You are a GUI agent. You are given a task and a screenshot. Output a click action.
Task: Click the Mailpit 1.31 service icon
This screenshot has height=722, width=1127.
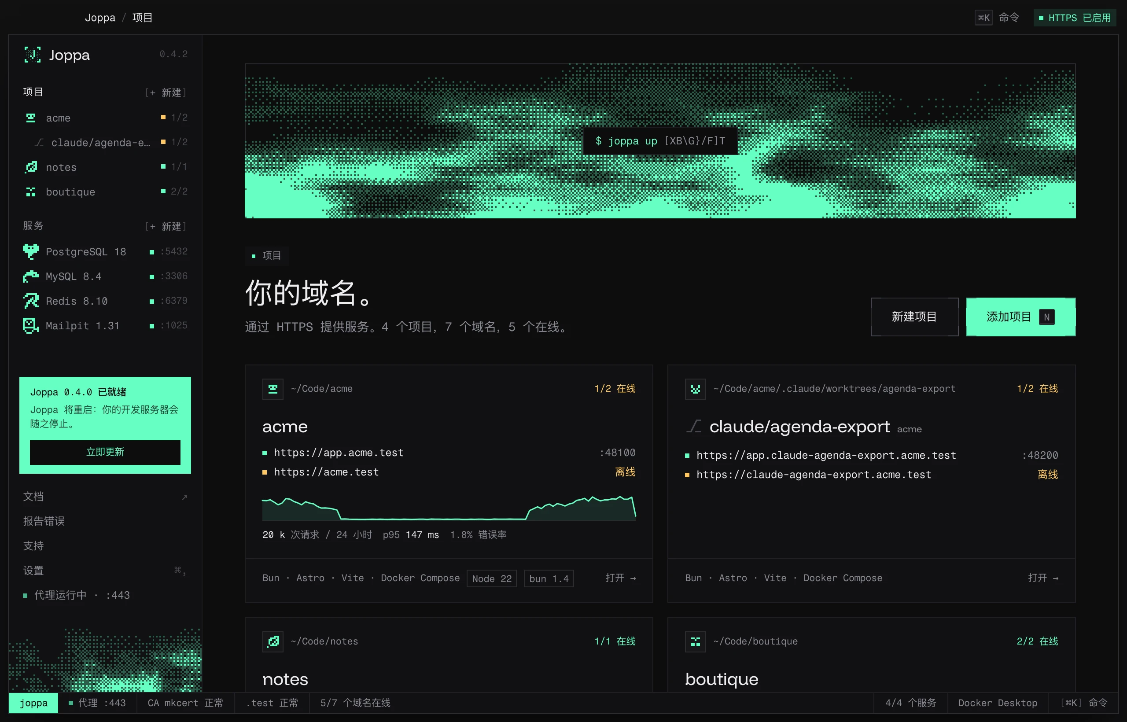coord(31,325)
